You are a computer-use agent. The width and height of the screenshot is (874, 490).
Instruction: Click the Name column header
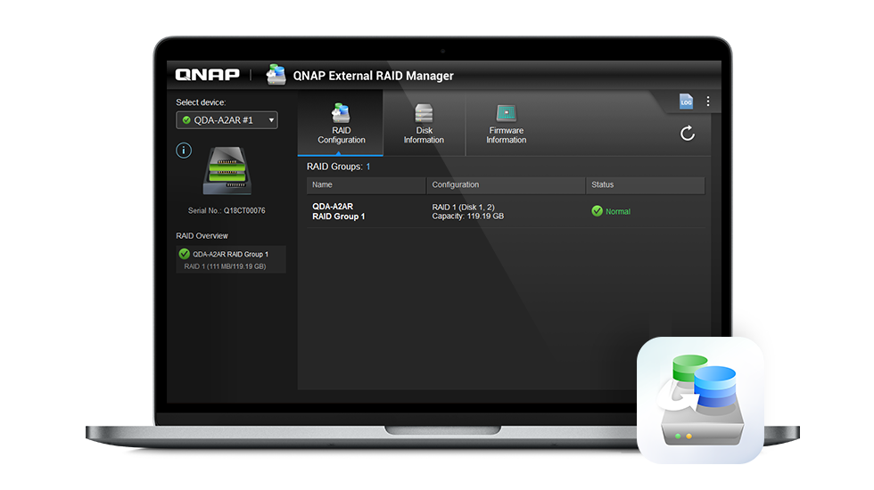(367, 185)
